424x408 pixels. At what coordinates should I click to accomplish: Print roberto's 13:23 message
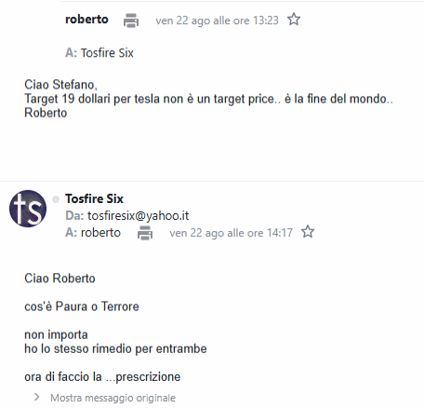click(131, 20)
